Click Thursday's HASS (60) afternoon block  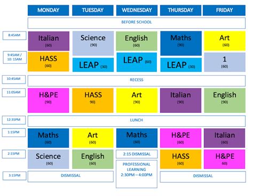(180, 159)
